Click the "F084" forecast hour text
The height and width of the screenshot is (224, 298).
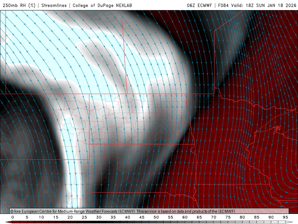223,5
